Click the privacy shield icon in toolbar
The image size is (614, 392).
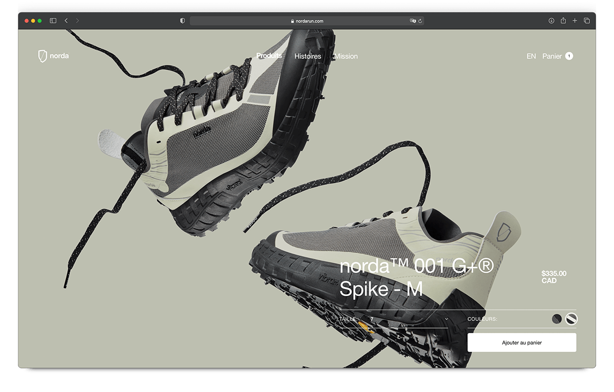click(x=182, y=21)
